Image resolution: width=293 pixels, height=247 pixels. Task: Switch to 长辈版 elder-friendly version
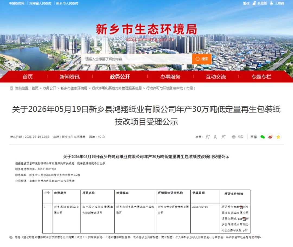click(x=262, y=3)
